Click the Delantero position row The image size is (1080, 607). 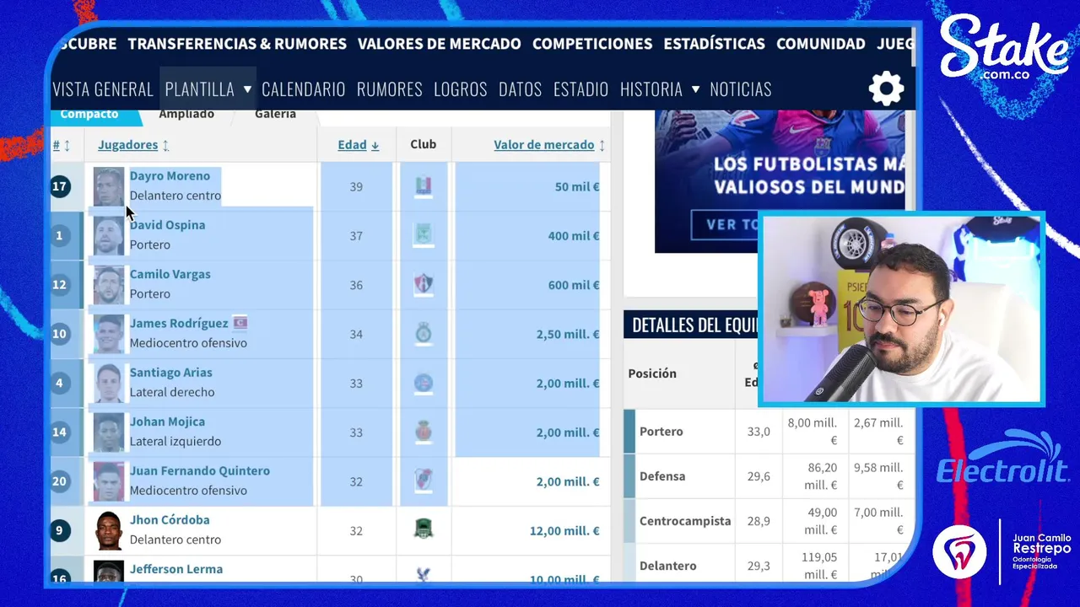click(x=769, y=563)
